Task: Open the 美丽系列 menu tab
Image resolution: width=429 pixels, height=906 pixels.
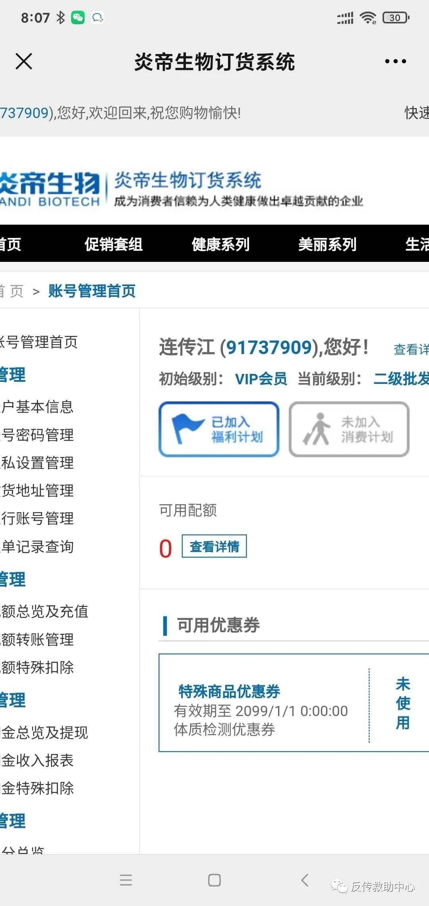Action: (327, 244)
